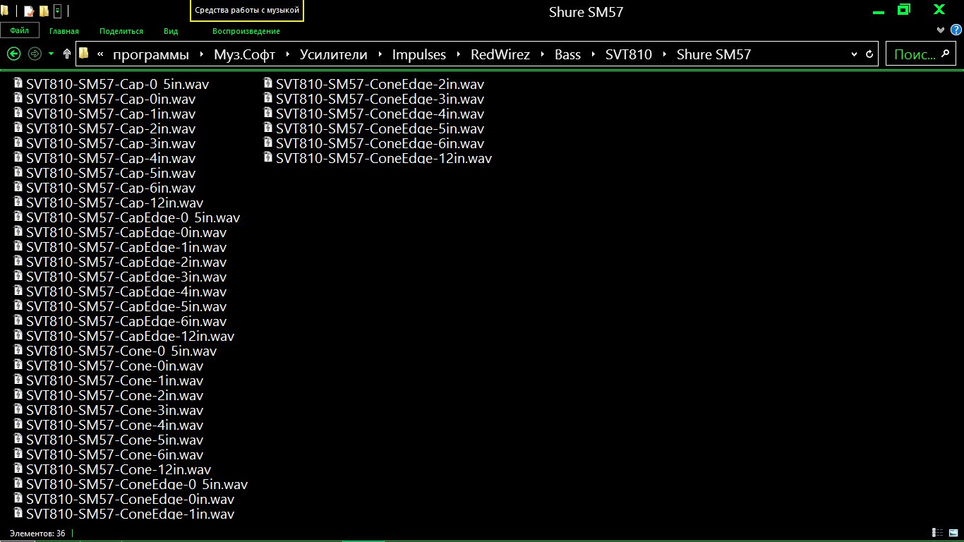
Task: Select file icon of SVT810-SM57-Cone-3in.wav
Action: (x=18, y=409)
